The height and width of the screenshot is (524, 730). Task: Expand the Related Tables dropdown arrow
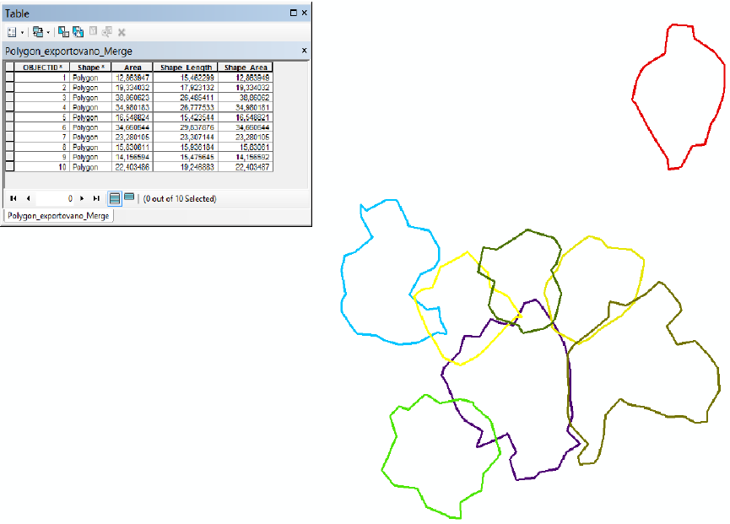pyautogui.click(x=48, y=33)
